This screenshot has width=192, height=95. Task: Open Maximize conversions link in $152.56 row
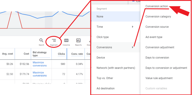tap(40, 64)
